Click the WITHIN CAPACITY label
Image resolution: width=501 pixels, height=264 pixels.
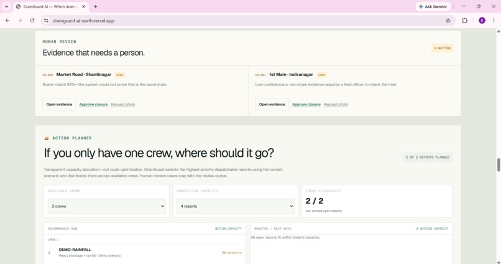[x=229, y=229]
